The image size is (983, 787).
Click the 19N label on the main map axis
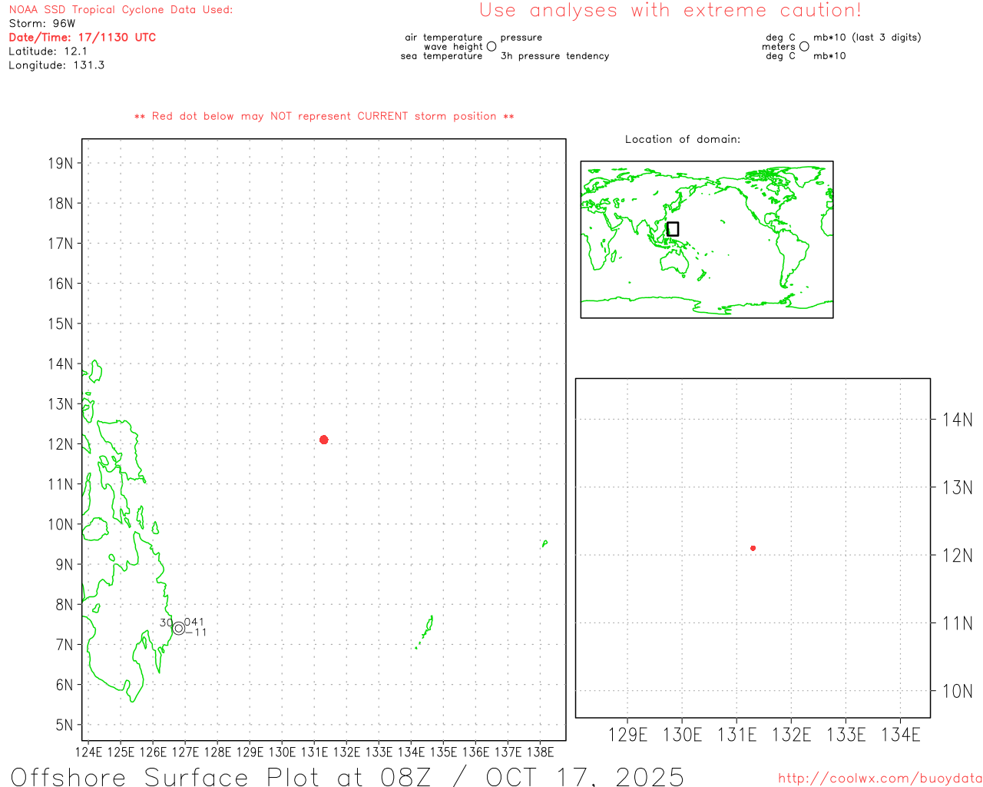[x=61, y=163]
